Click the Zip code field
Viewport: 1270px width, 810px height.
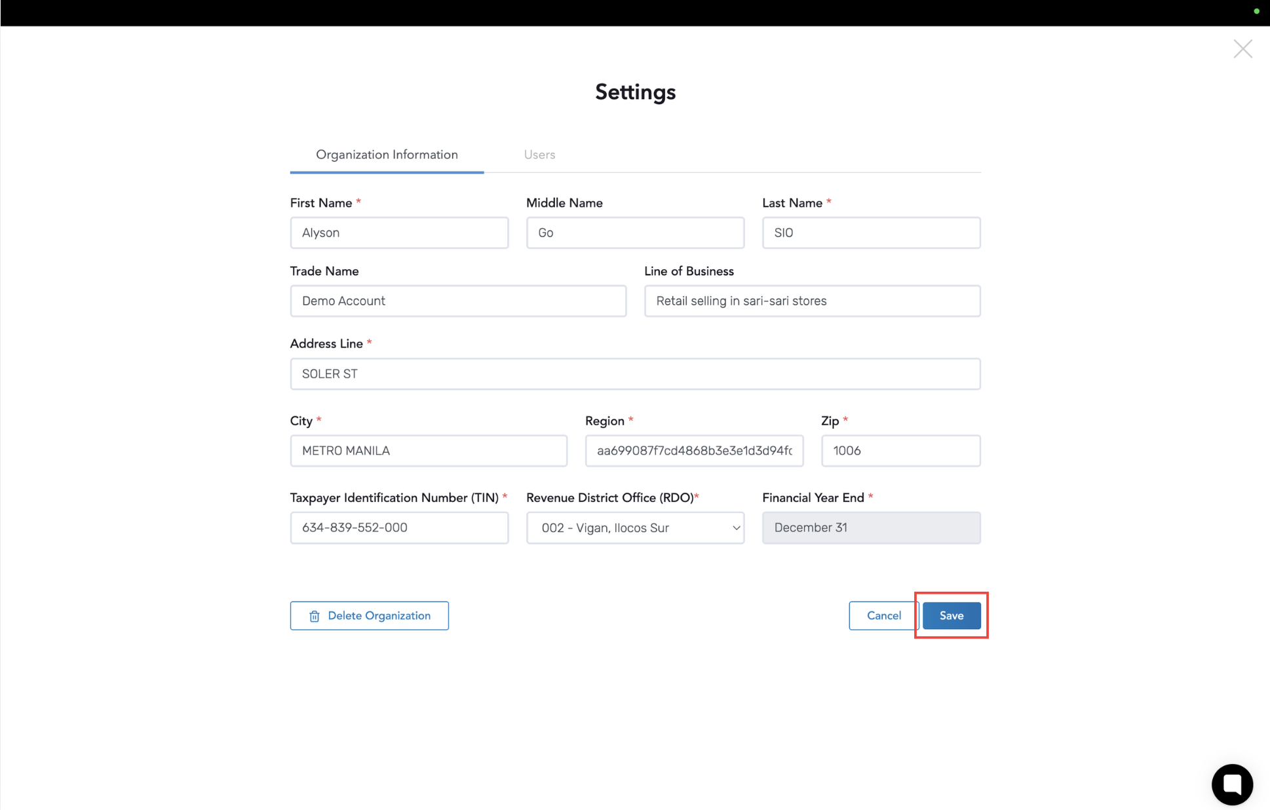point(900,451)
